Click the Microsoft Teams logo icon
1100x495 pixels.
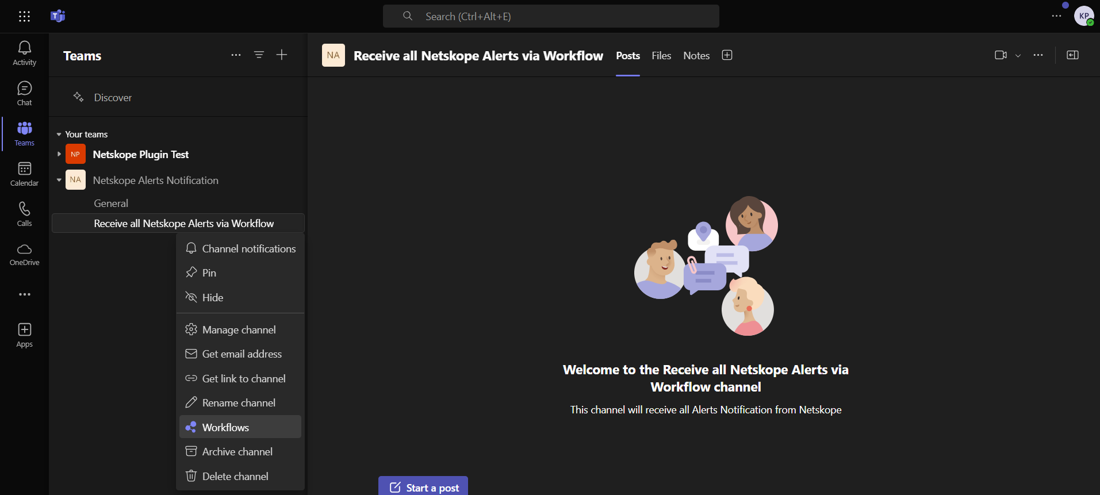point(58,16)
